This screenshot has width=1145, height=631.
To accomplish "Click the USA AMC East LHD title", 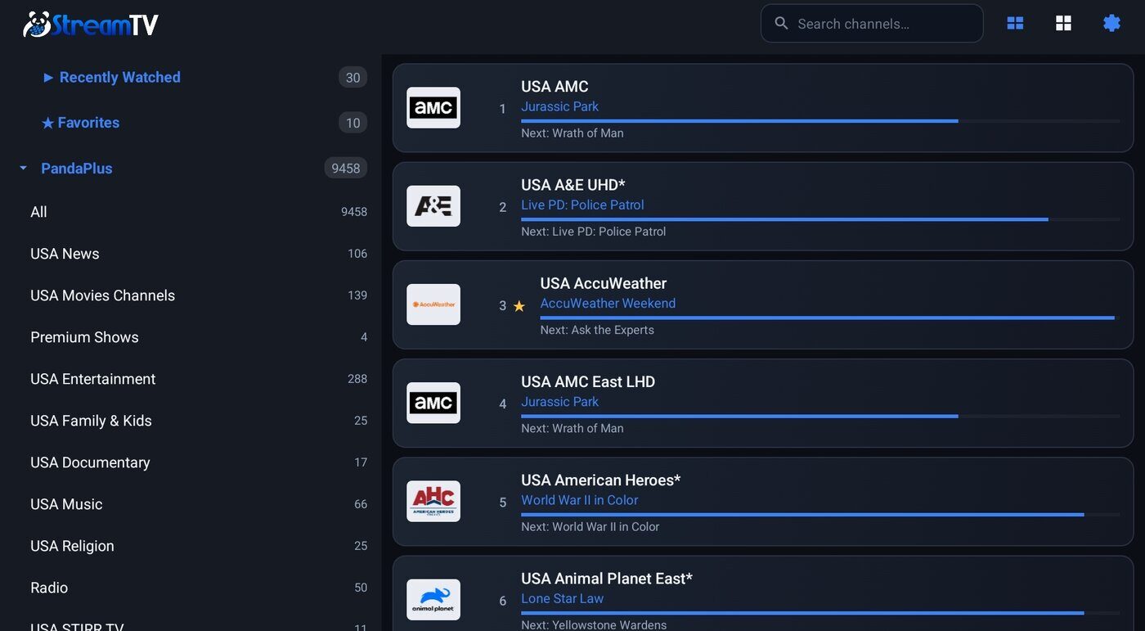I will click(x=588, y=381).
